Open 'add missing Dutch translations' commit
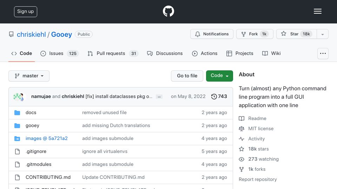 pyautogui.click(x=116, y=126)
